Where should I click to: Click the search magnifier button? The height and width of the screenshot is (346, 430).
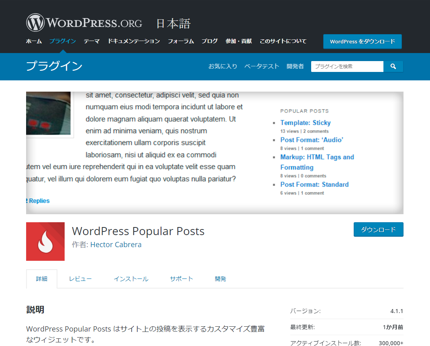tap(393, 66)
